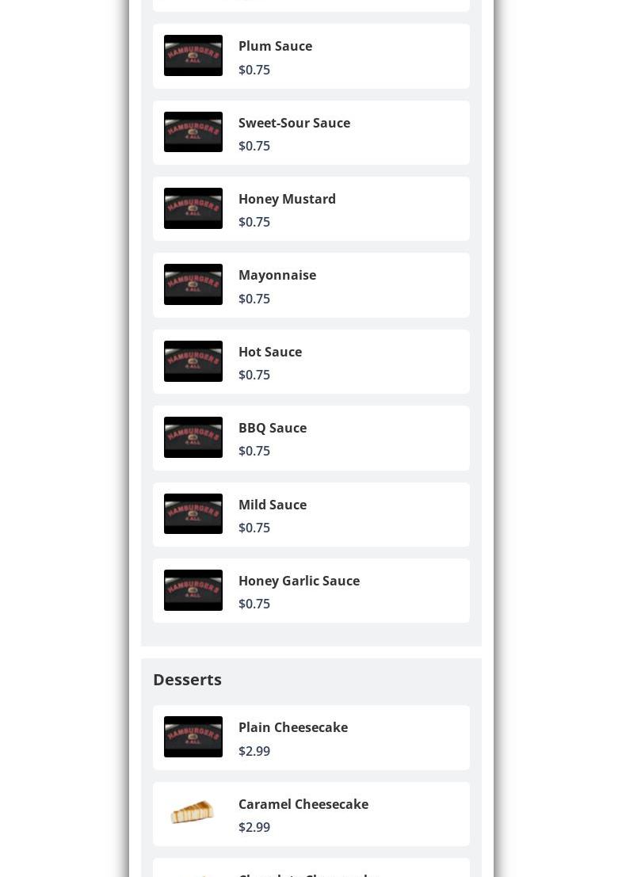622x877 pixels.
Task: Choose Honey Mustard from the list
Action: (x=311, y=208)
